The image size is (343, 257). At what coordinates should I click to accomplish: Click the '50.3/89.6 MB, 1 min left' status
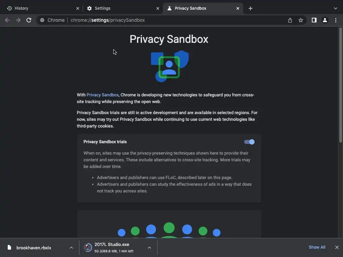pos(114,251)
